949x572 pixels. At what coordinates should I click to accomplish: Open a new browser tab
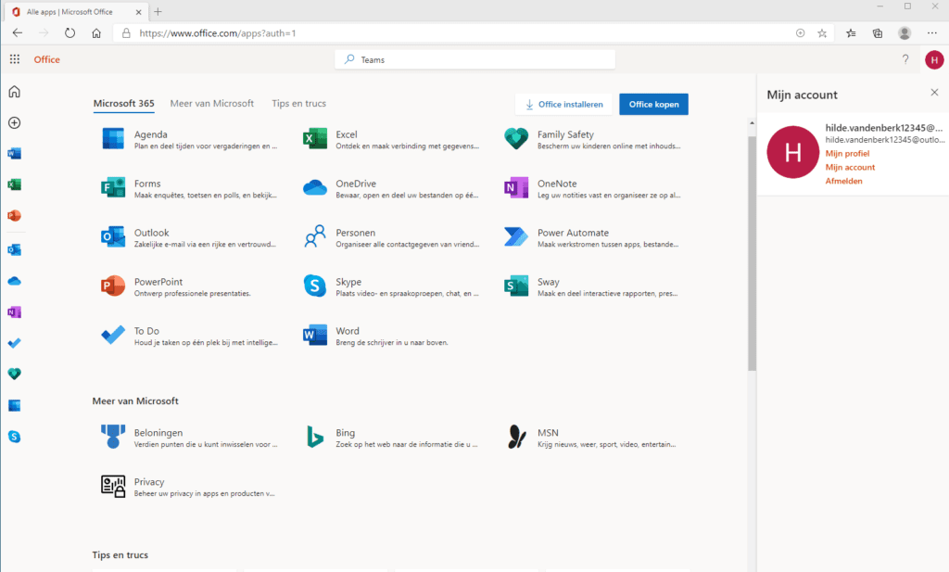[x=158, y=11]
